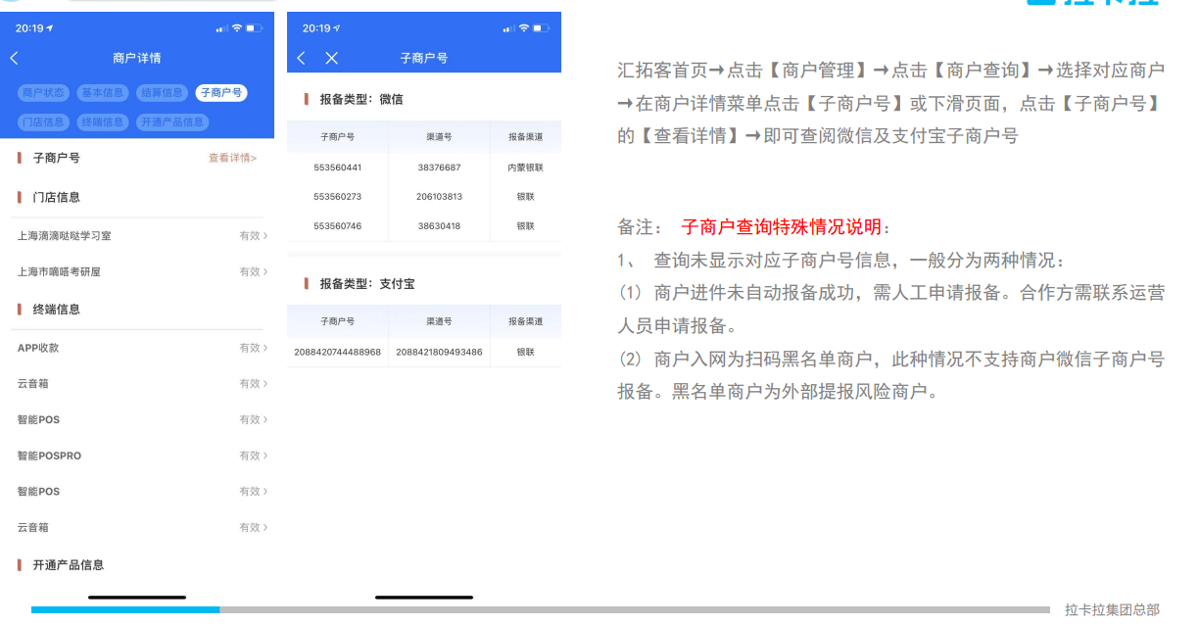This screenshot has height=626, width=1199.
Task: Select channel number 38376687
Action: 439,169
